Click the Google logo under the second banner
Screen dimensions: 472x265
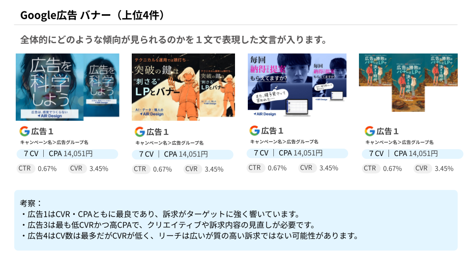[x=140, y=132]
